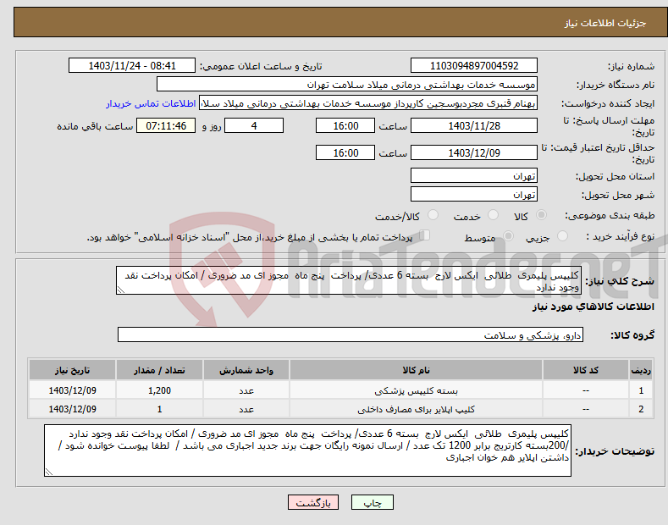
Task: Click the delivery province field تهران
Action: pos(474,175)
